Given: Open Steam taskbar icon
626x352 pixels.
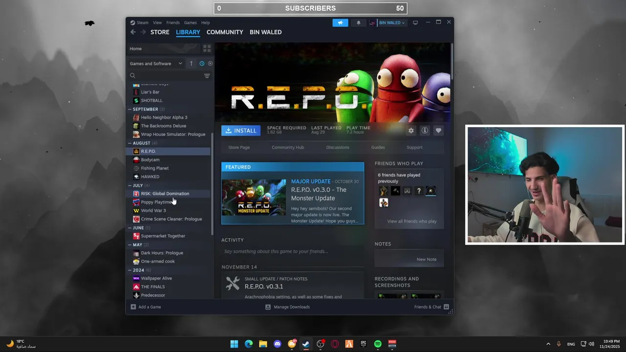Looking at the screenshot, I should pos(306,344).
